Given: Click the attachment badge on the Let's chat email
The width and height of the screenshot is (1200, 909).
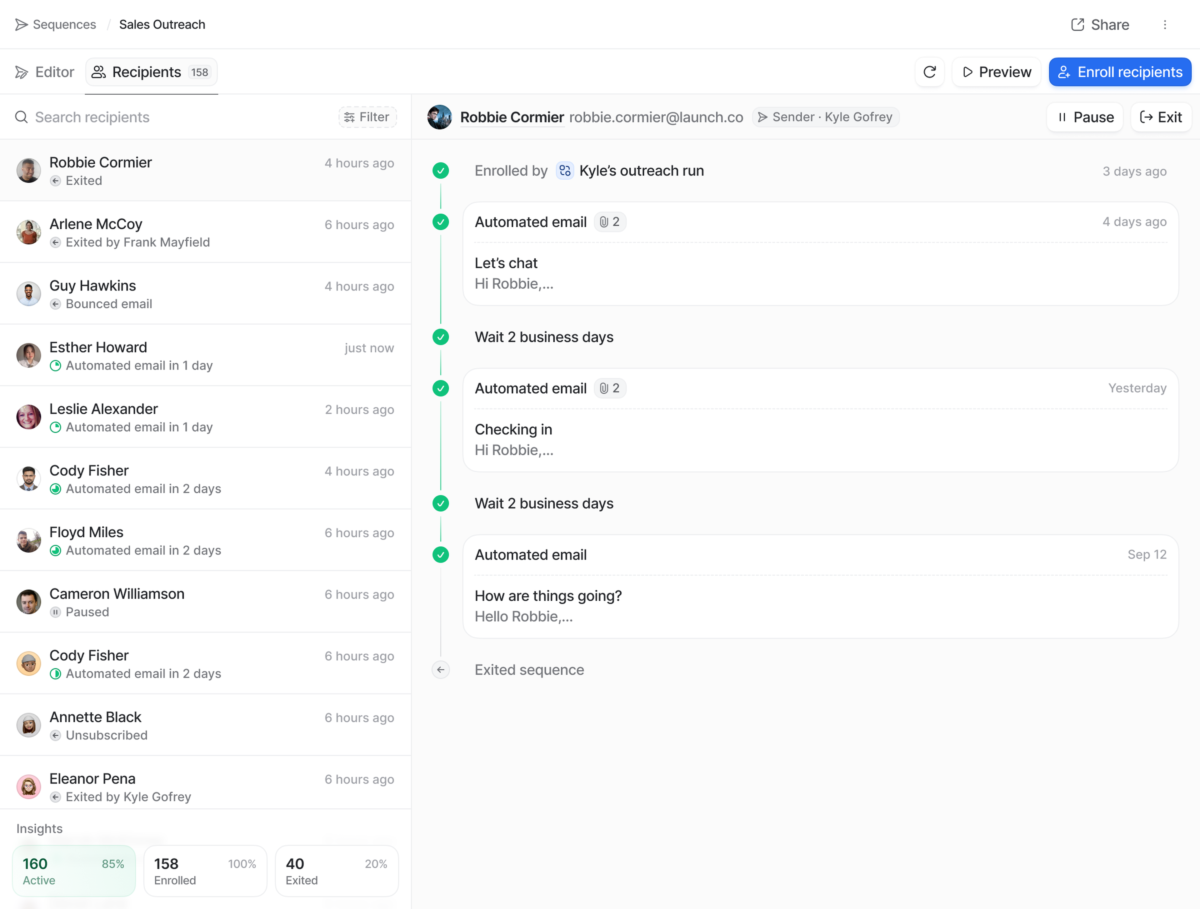Looking at the screenshot, I should pos(610,222).
